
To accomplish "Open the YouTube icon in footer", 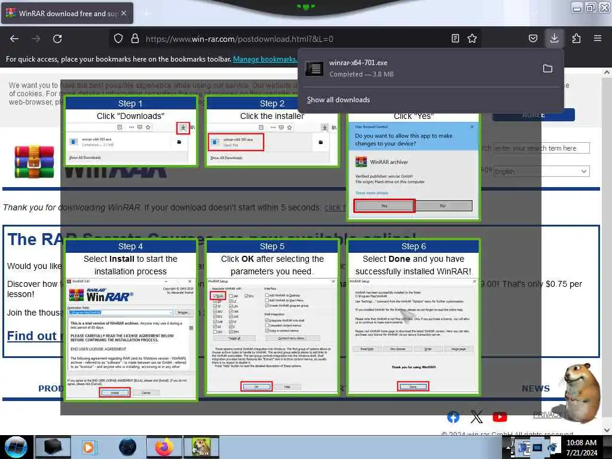I will click(x=500, y=417).
